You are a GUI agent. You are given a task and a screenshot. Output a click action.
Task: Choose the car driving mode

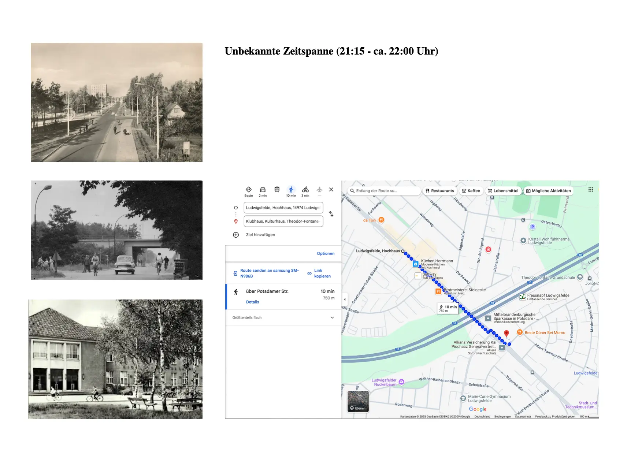coord(263,190)
